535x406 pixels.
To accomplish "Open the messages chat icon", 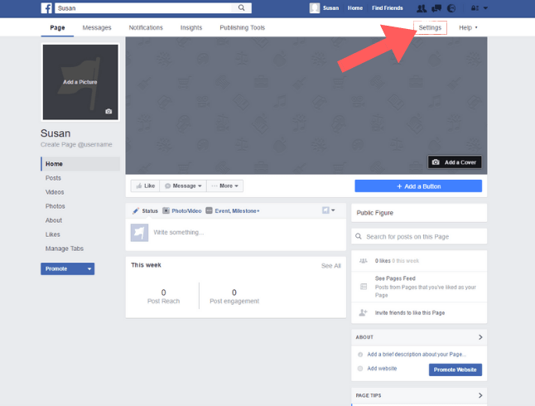I will (436, 8).
